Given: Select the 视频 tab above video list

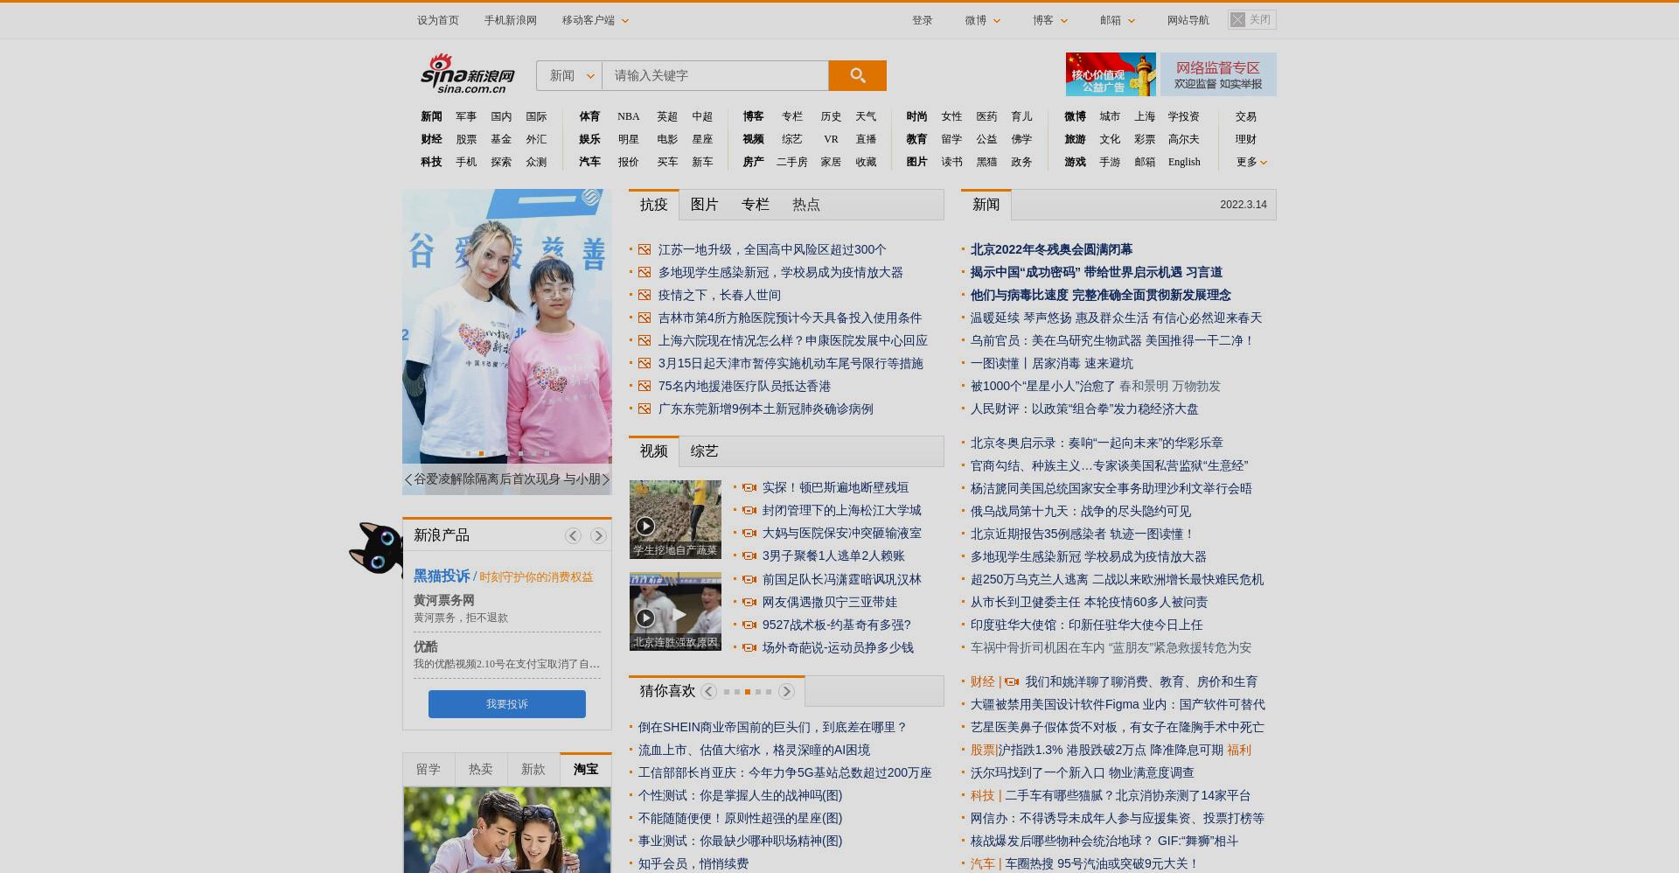Looking at the screenshot, I should tap(653, 450).
